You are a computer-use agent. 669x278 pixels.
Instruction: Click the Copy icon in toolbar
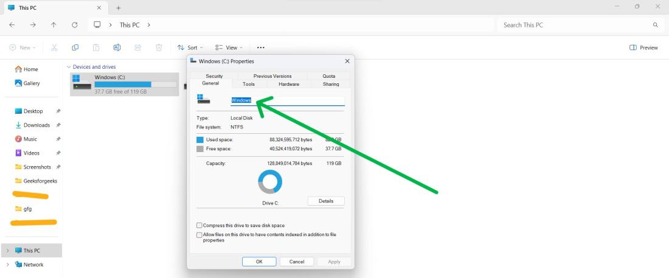click(x=75, y=47)
